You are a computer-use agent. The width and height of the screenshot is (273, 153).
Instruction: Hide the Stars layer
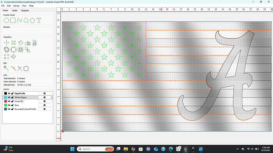click(x=9, y=105)
